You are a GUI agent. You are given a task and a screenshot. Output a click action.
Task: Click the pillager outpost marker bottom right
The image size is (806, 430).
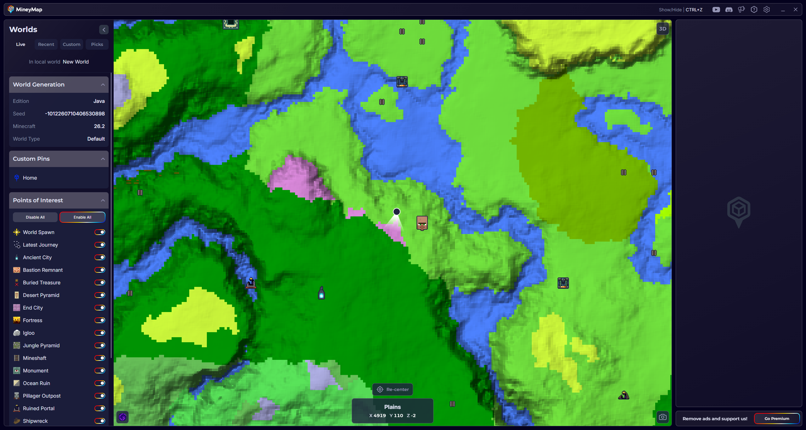623,395
